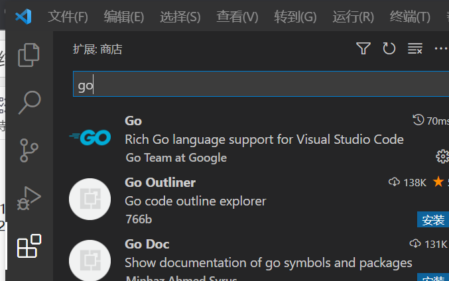This screenshot has width=449, height=281.
Task: Click the Go Doc extension icon
Action: tap(90, 260)
